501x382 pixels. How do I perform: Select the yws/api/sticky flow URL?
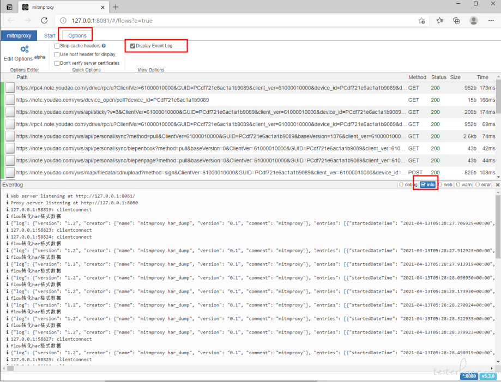coord(211,112)
